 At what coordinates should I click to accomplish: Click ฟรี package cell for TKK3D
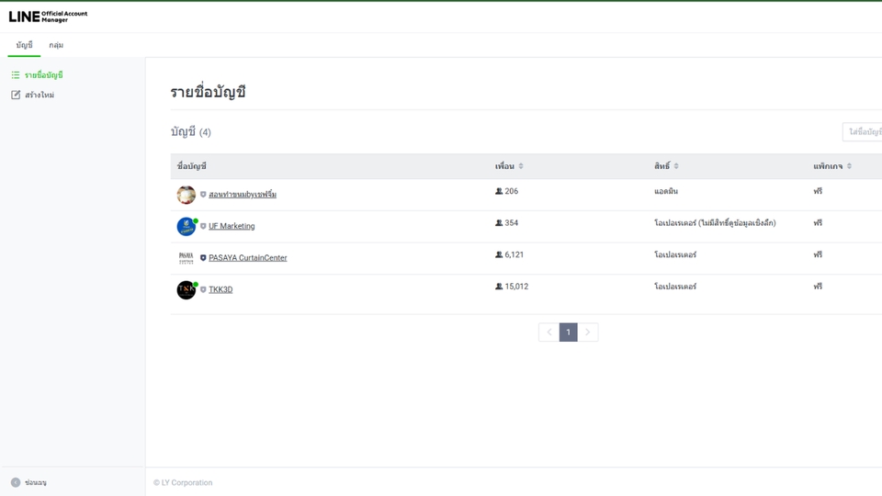pyautogui.click(x=818, y=287)
